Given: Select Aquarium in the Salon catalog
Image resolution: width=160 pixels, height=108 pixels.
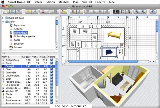Looking at the screenshot, I should pos(19,25).
